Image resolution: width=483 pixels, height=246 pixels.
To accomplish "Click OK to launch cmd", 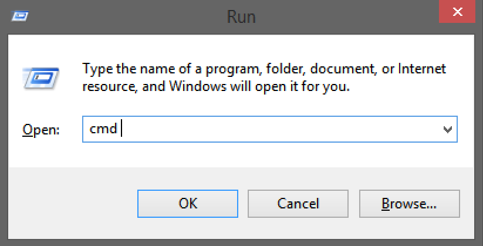I will point(188,204).
